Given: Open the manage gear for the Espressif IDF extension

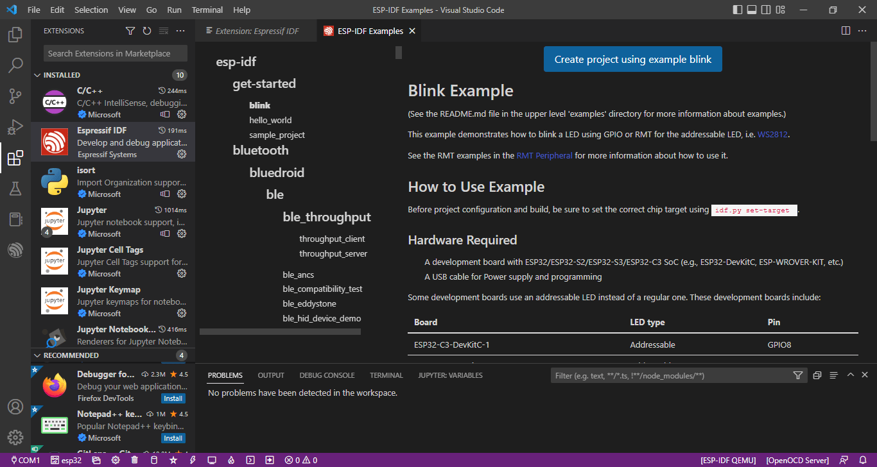Looking at the screenshot, I should coord(182,154).
